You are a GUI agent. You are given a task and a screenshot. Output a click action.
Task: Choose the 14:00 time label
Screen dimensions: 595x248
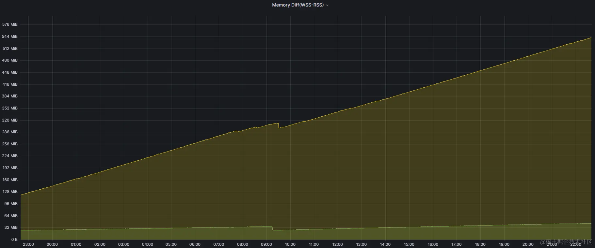(385, 244)
